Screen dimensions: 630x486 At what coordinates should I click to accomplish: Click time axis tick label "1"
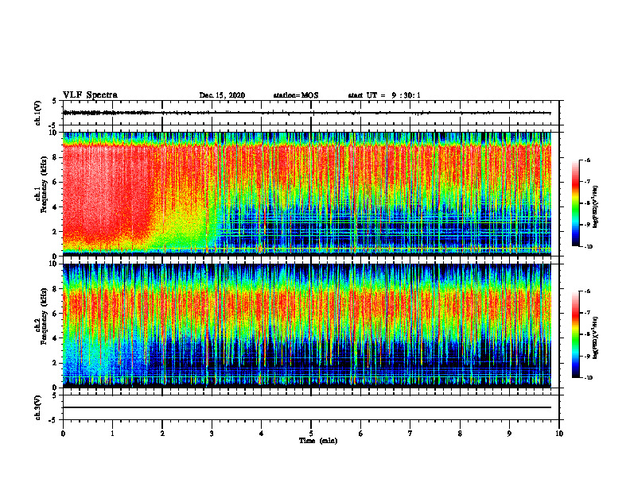pyautogui.click(x=112, y=434)
